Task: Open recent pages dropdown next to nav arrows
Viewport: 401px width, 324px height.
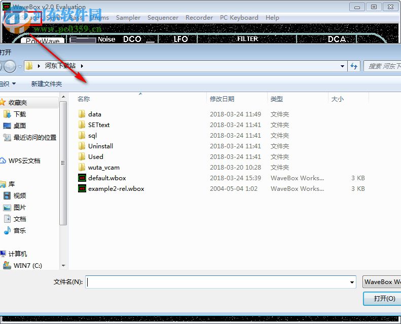Action: (x=20, y=67)
